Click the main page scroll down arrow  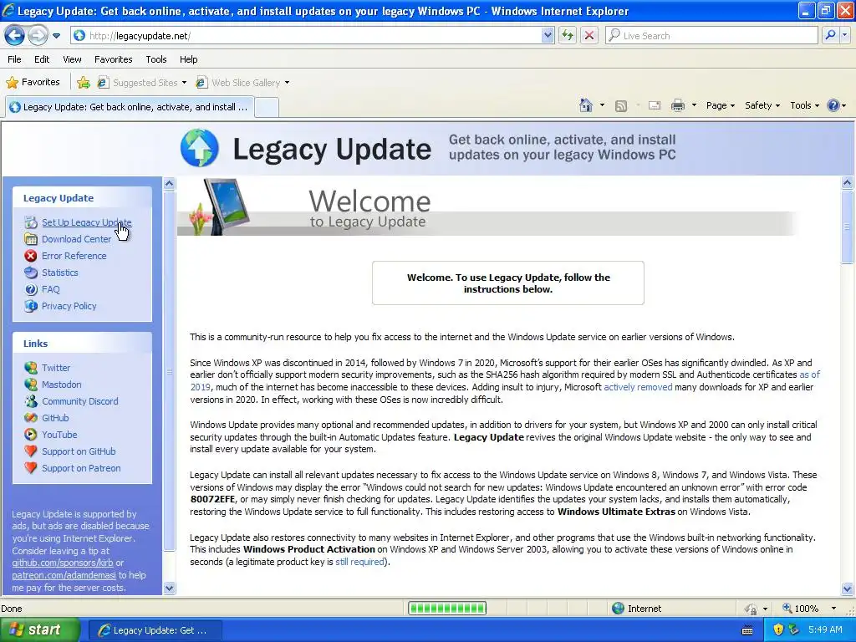848,588
